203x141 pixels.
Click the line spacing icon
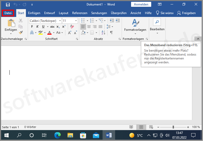[x=108, y=27]
